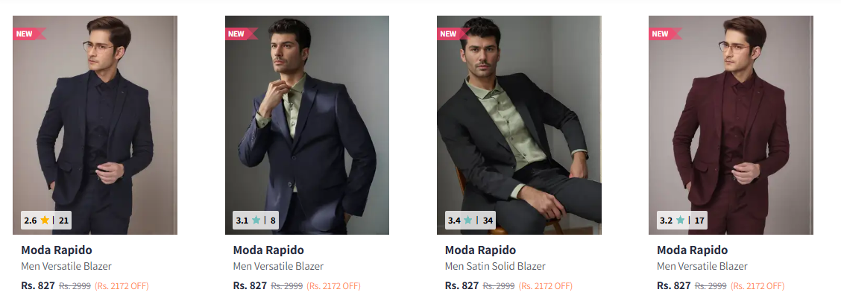Open the seated black blazer product image
The width and height of the screenshot is (841, 307).
click(519, 125)
